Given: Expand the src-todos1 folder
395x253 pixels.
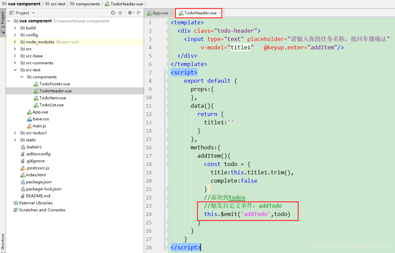Looking at the screenshot, I should 15,133.
